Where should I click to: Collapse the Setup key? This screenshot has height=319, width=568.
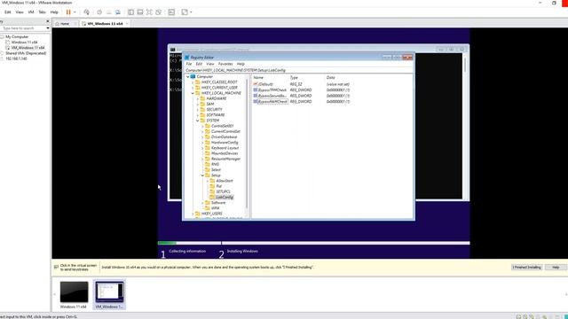click(203, 175)
